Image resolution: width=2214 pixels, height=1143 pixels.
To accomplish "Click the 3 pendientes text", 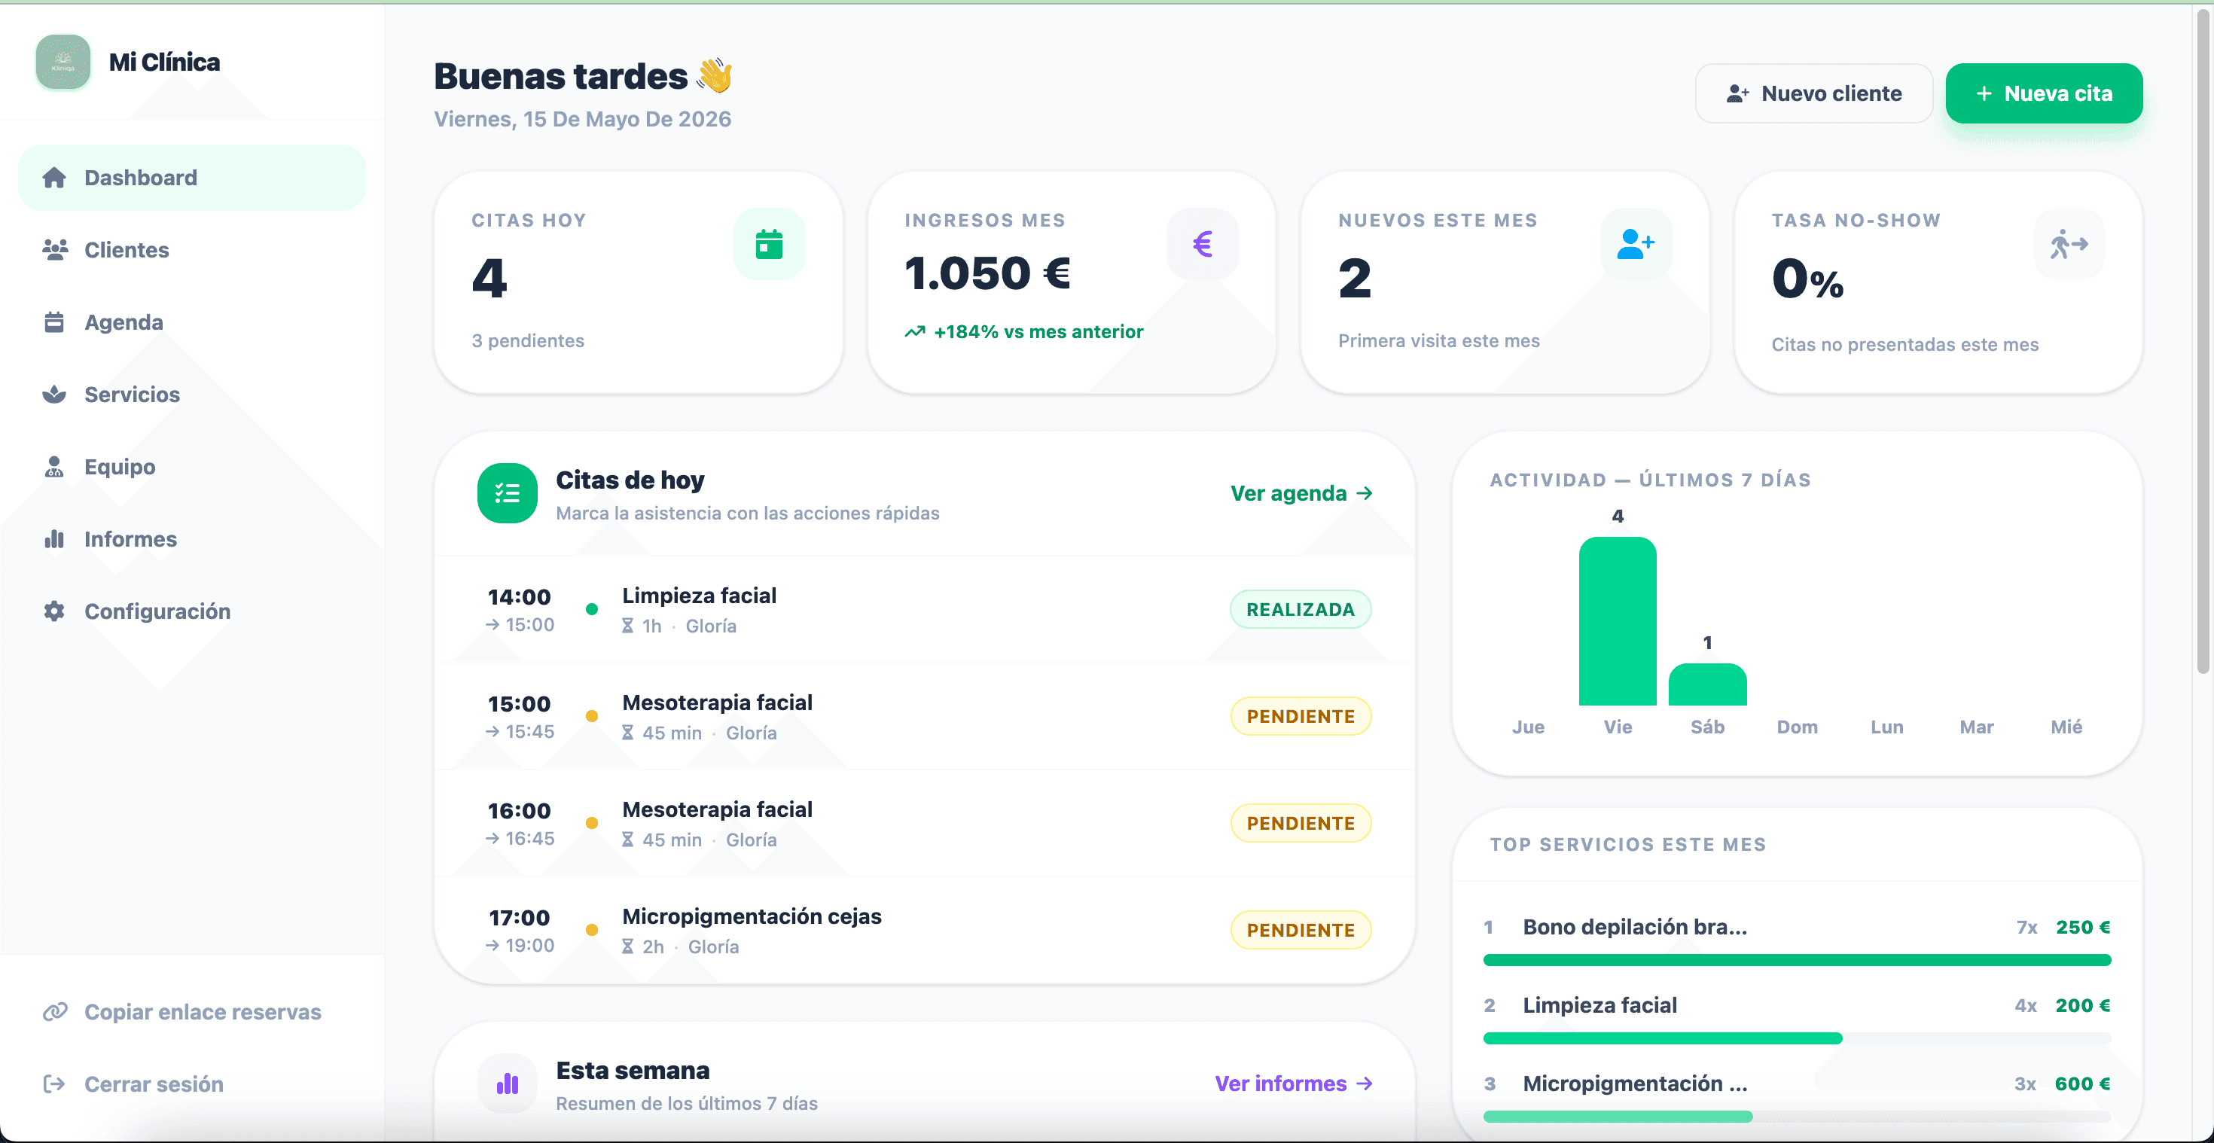I will (528, 341).
